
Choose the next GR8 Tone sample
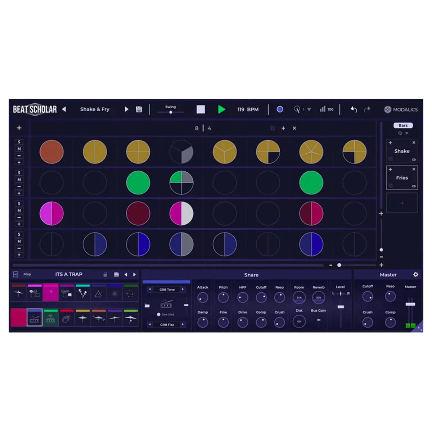[183, 289]
